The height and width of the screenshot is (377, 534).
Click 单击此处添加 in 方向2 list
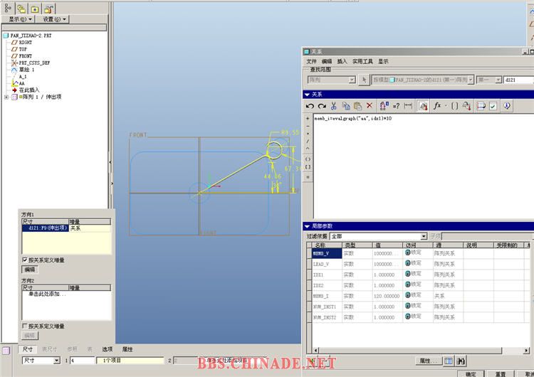[x=47, y=294]
